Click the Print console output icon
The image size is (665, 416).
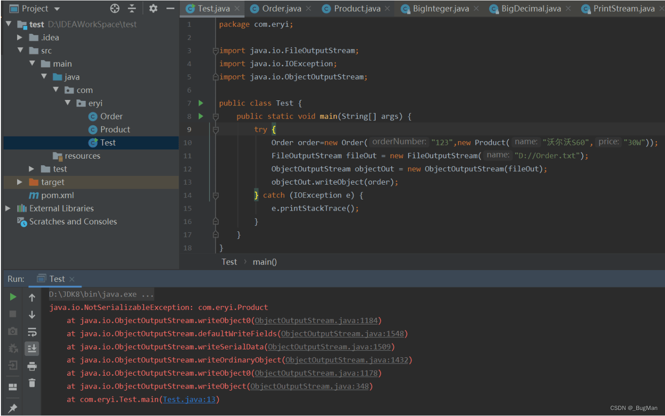coord(32,366)
